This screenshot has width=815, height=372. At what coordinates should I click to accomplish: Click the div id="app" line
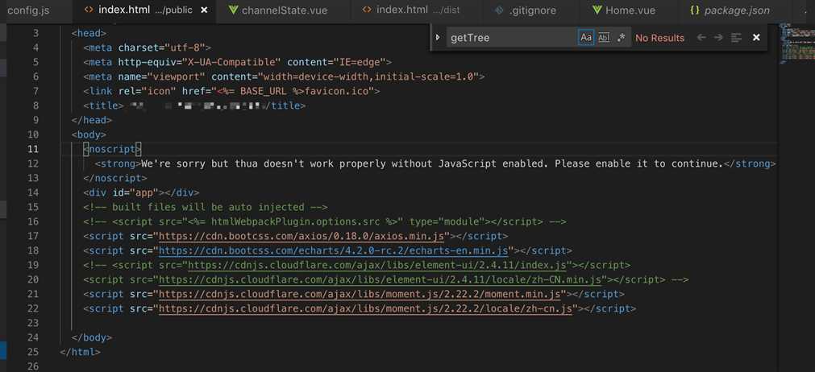pos(141,192)
